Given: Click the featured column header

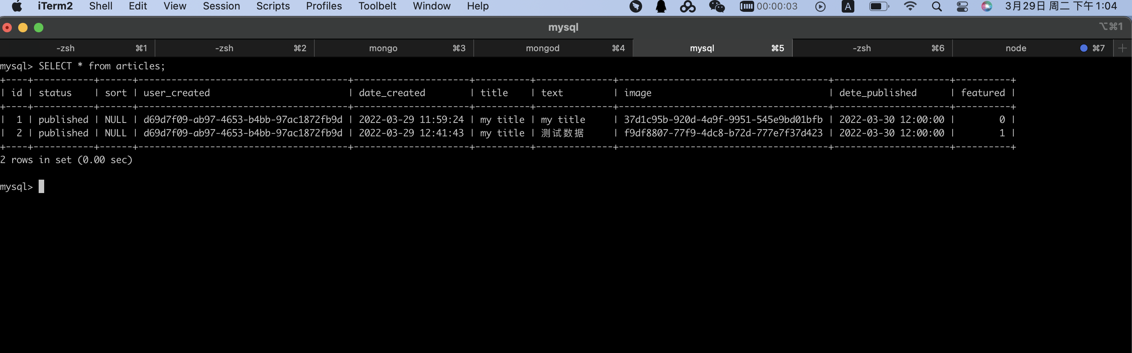Looking at the screenshot, I should pyautogui.click(x=983, y=93).
